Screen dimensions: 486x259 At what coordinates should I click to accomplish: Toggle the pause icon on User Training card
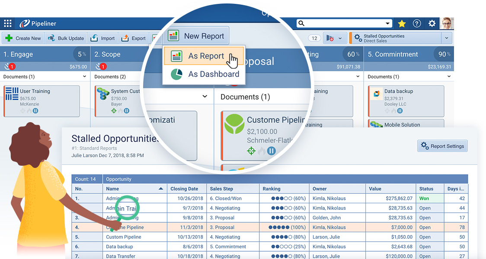click(35, 111)
